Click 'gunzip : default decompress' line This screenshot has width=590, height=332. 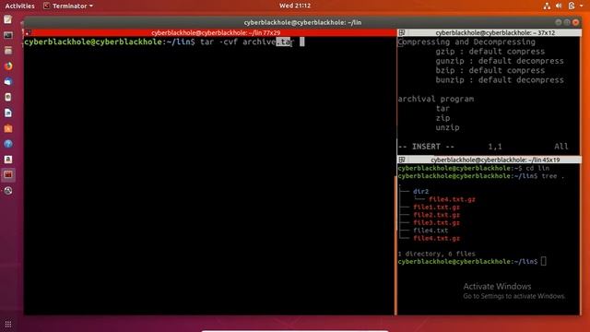[x=500, y=61]
